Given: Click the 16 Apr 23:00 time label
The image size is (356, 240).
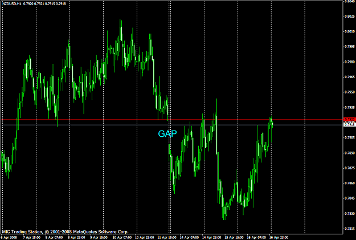Looking at the screenshot, I should (x=279, y=238).
